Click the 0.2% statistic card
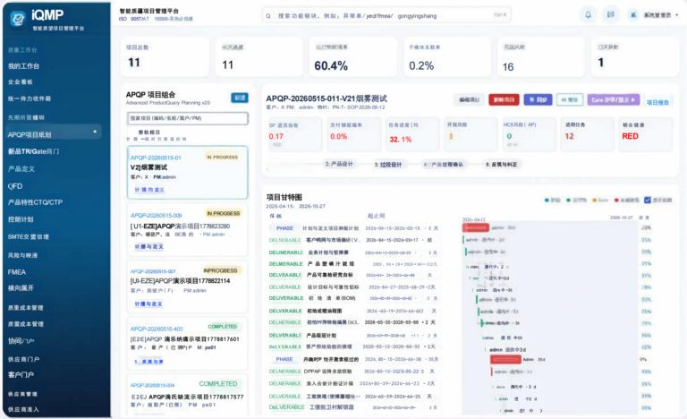 tap(447, 57)
